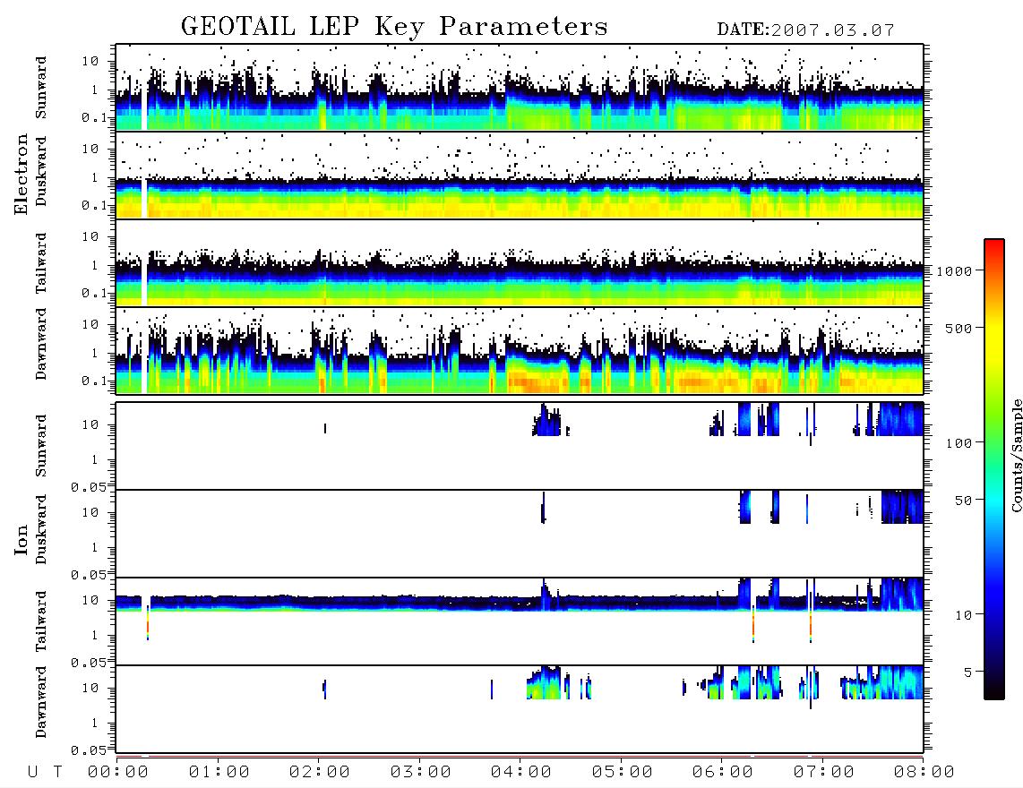
Task: Click the 'U T' axis label
Action: (x=45, y=773)
